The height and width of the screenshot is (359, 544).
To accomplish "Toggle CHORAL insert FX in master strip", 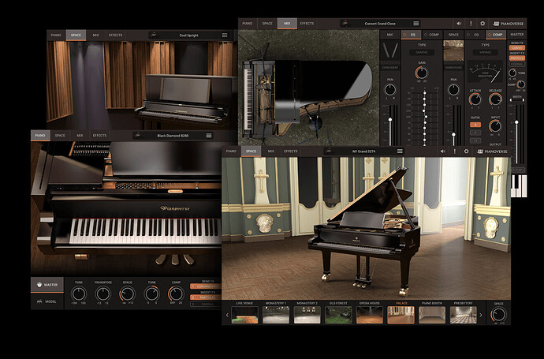I will 517,64.
